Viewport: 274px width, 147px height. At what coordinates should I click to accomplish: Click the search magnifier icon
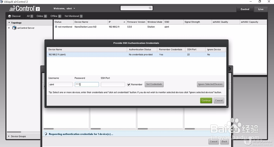150,8
